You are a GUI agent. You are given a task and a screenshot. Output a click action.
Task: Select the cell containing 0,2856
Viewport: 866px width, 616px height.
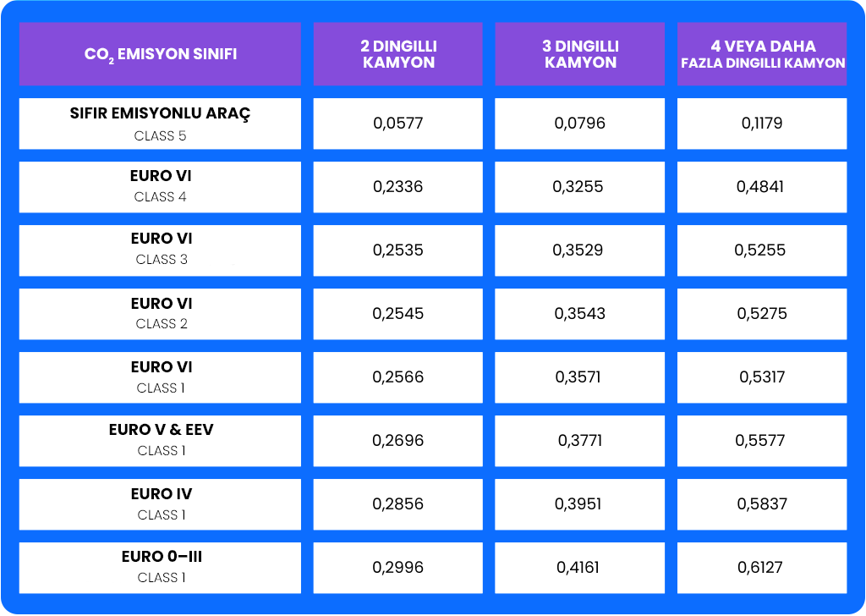tap(398, 505)
